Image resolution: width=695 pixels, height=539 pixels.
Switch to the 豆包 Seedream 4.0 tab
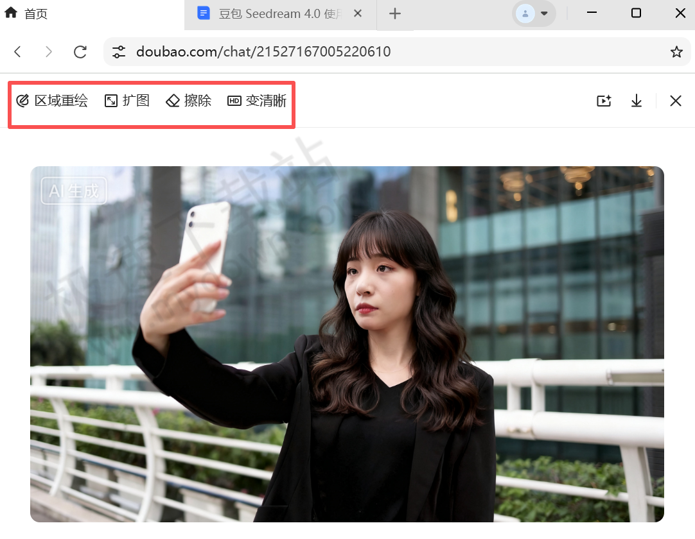(x=270, y=13)
